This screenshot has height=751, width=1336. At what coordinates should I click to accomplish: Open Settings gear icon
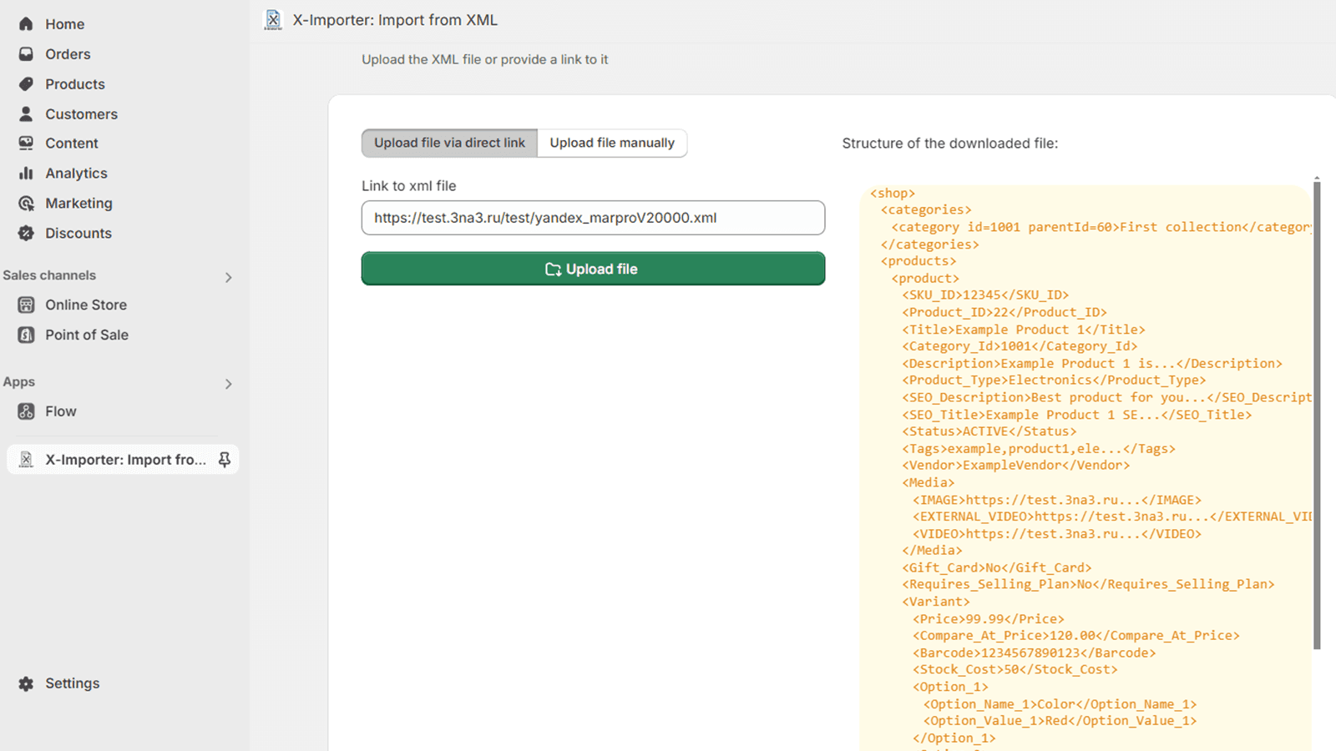pyautogui.click(x=26, y=683)
